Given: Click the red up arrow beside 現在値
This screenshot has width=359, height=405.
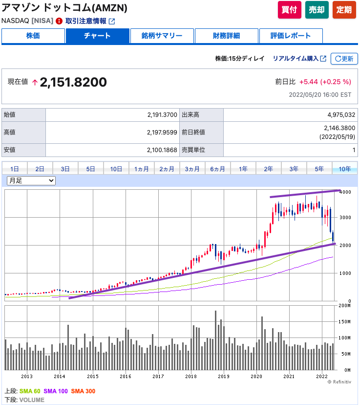Looking at the screenshot, I should (35, 82).
